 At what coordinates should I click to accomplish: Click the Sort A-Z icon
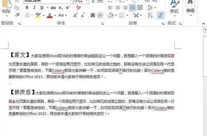150,15
